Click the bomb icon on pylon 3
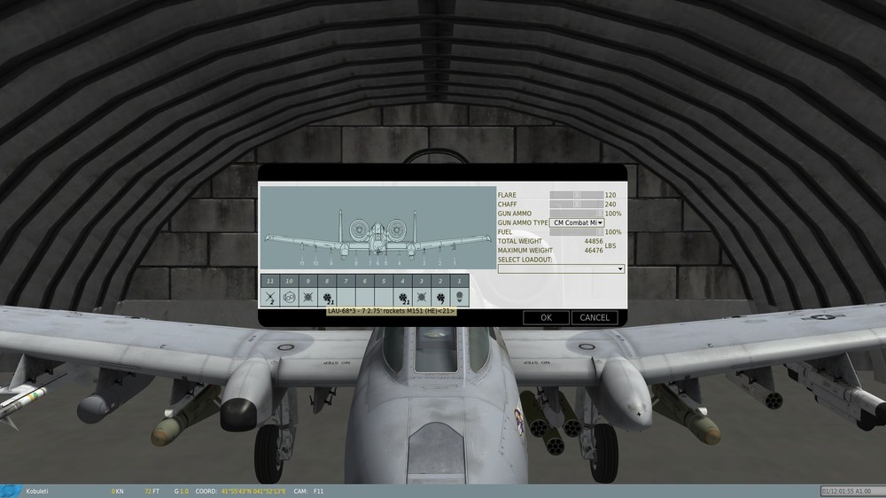This screenshot has width=886, height=498. click(422, 297)
